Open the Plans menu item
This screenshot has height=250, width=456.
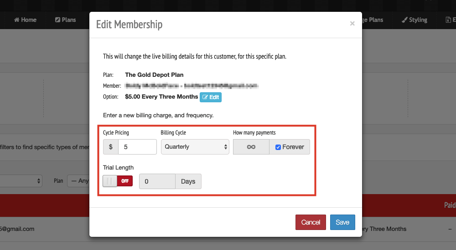tap(65, 20)
